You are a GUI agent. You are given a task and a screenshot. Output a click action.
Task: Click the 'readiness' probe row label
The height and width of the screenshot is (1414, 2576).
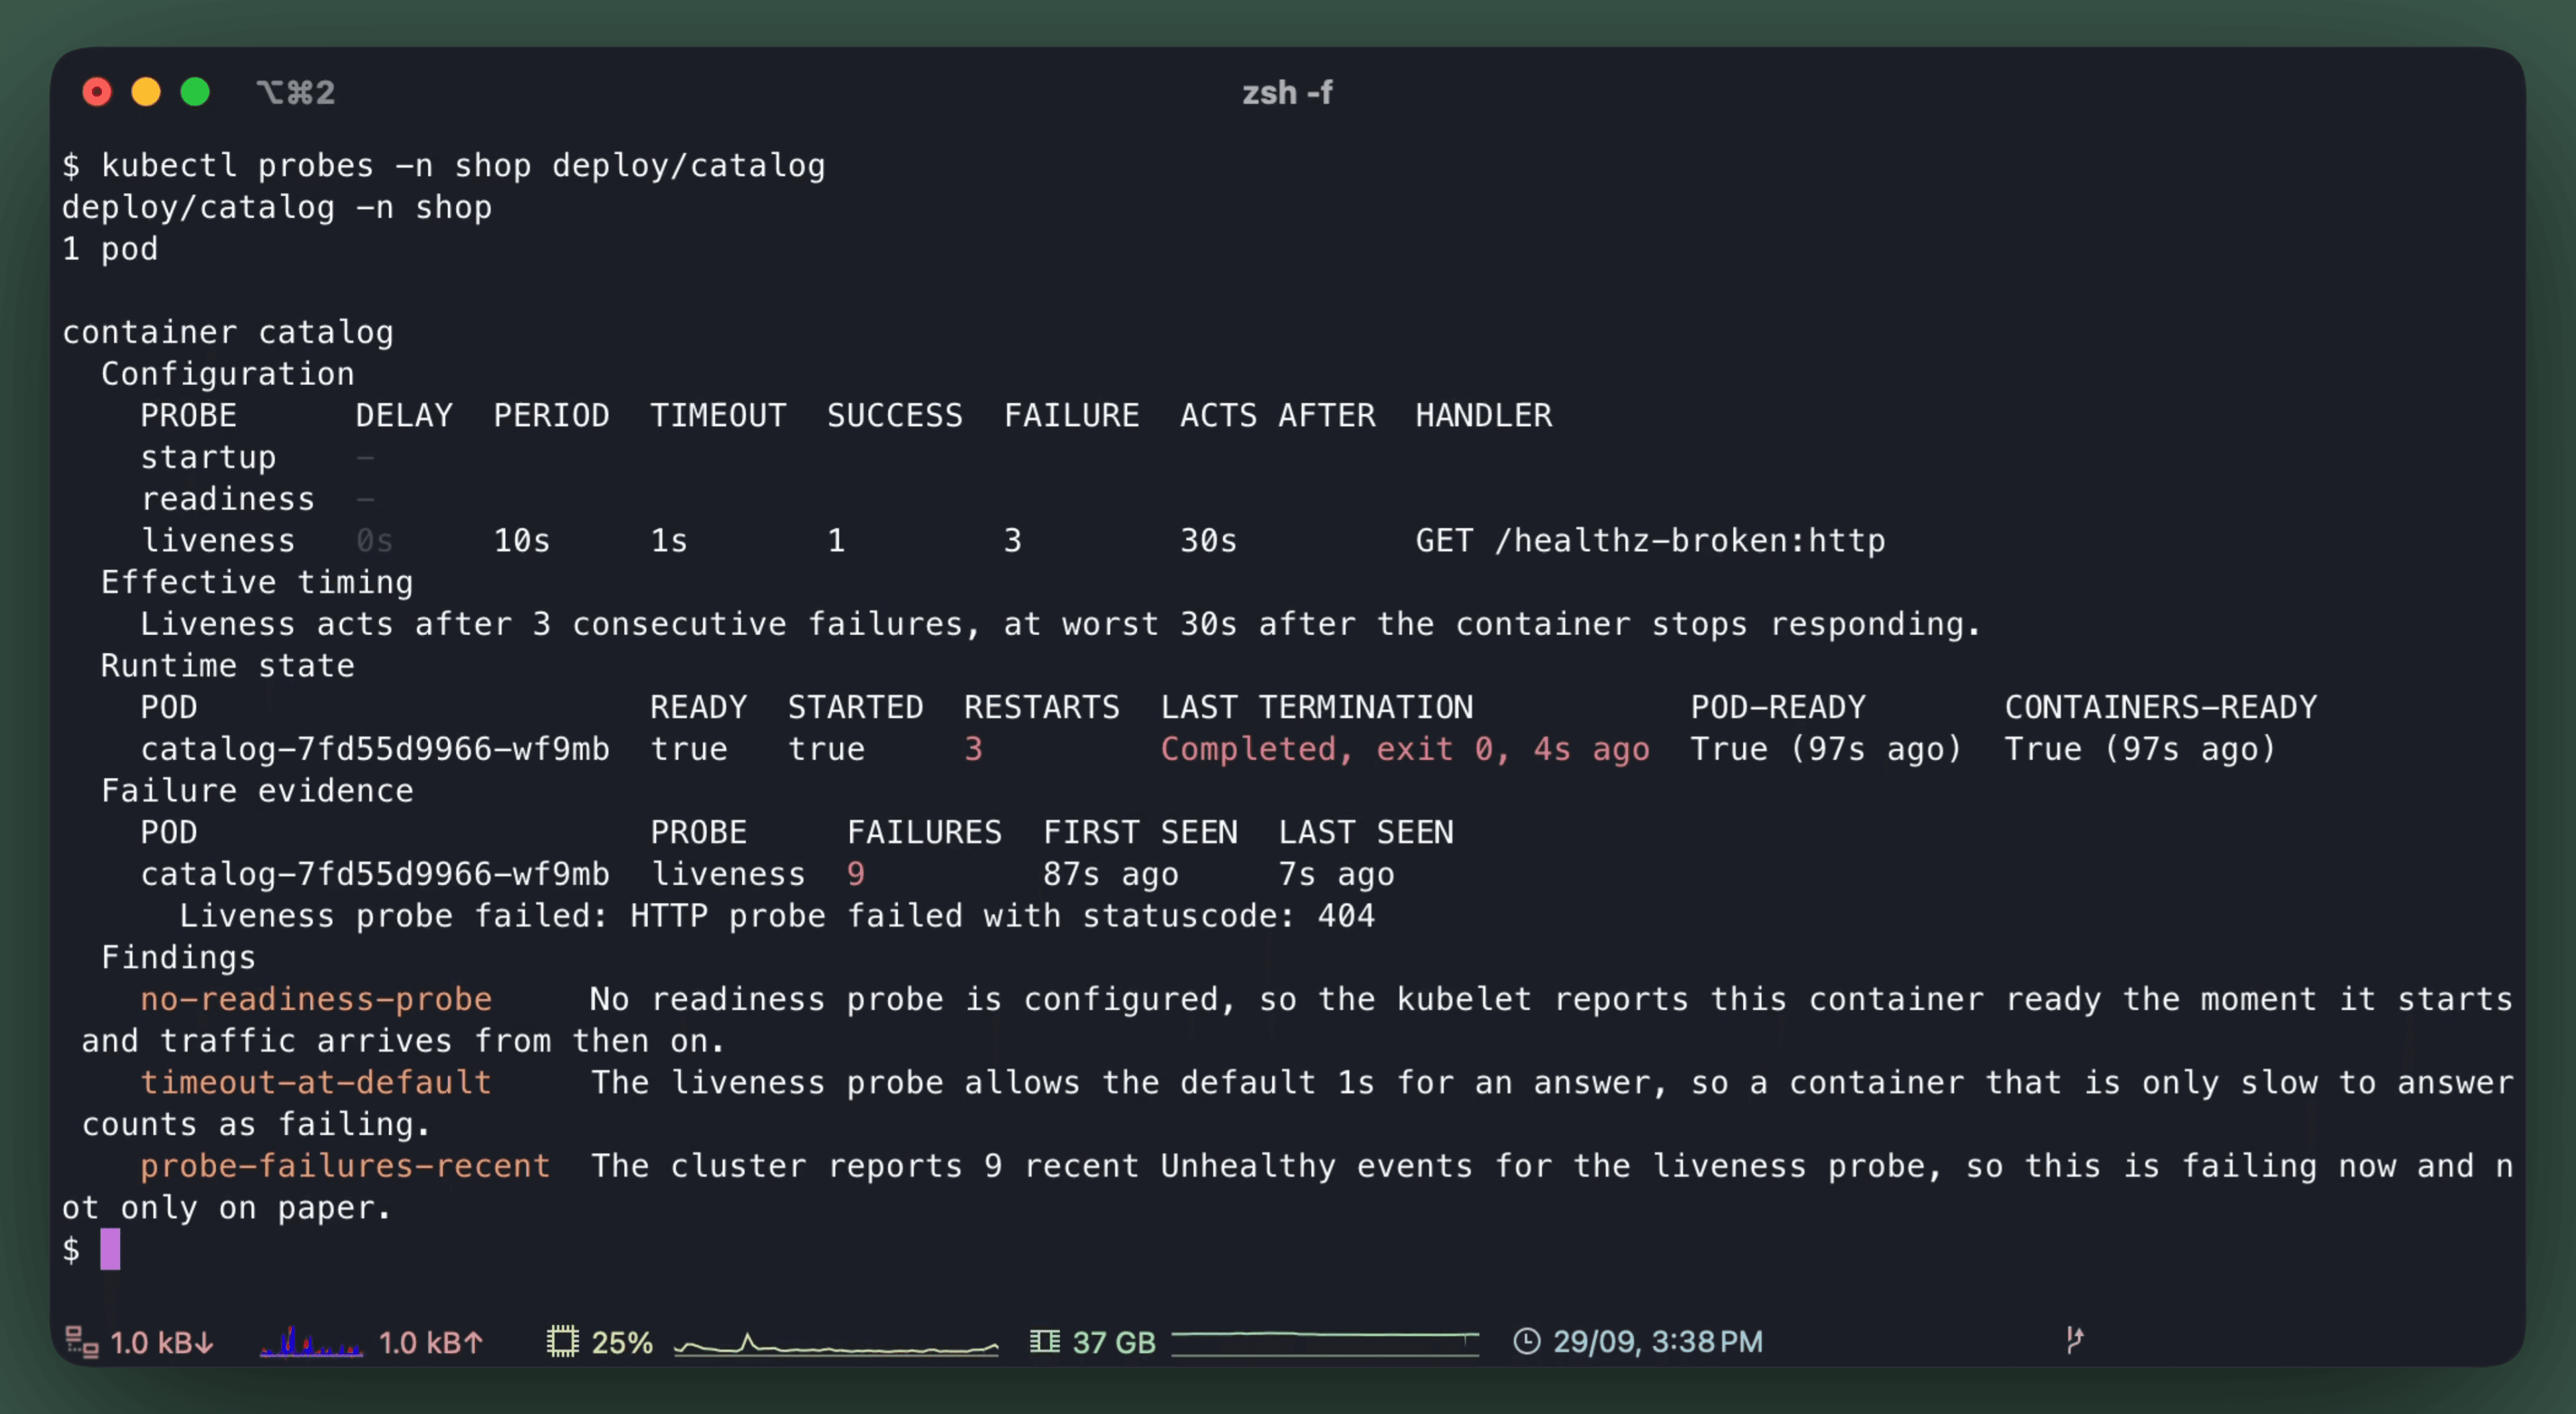point(228,499)
